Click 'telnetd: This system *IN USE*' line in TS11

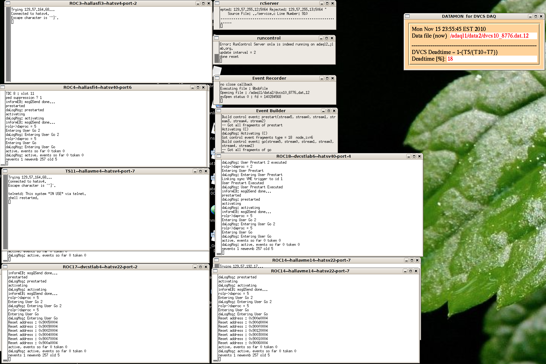(47, 194)
